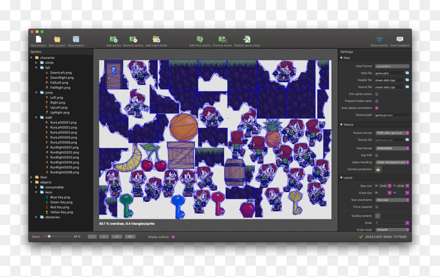Open the Max size height dropdown arrow
The width and height of the screenshot is (440, 277).
[407, 186]
